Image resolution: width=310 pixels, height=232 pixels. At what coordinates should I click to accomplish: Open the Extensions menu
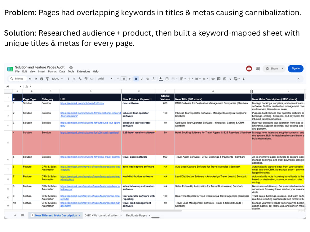pyautogui.click(x=83, y=71)
